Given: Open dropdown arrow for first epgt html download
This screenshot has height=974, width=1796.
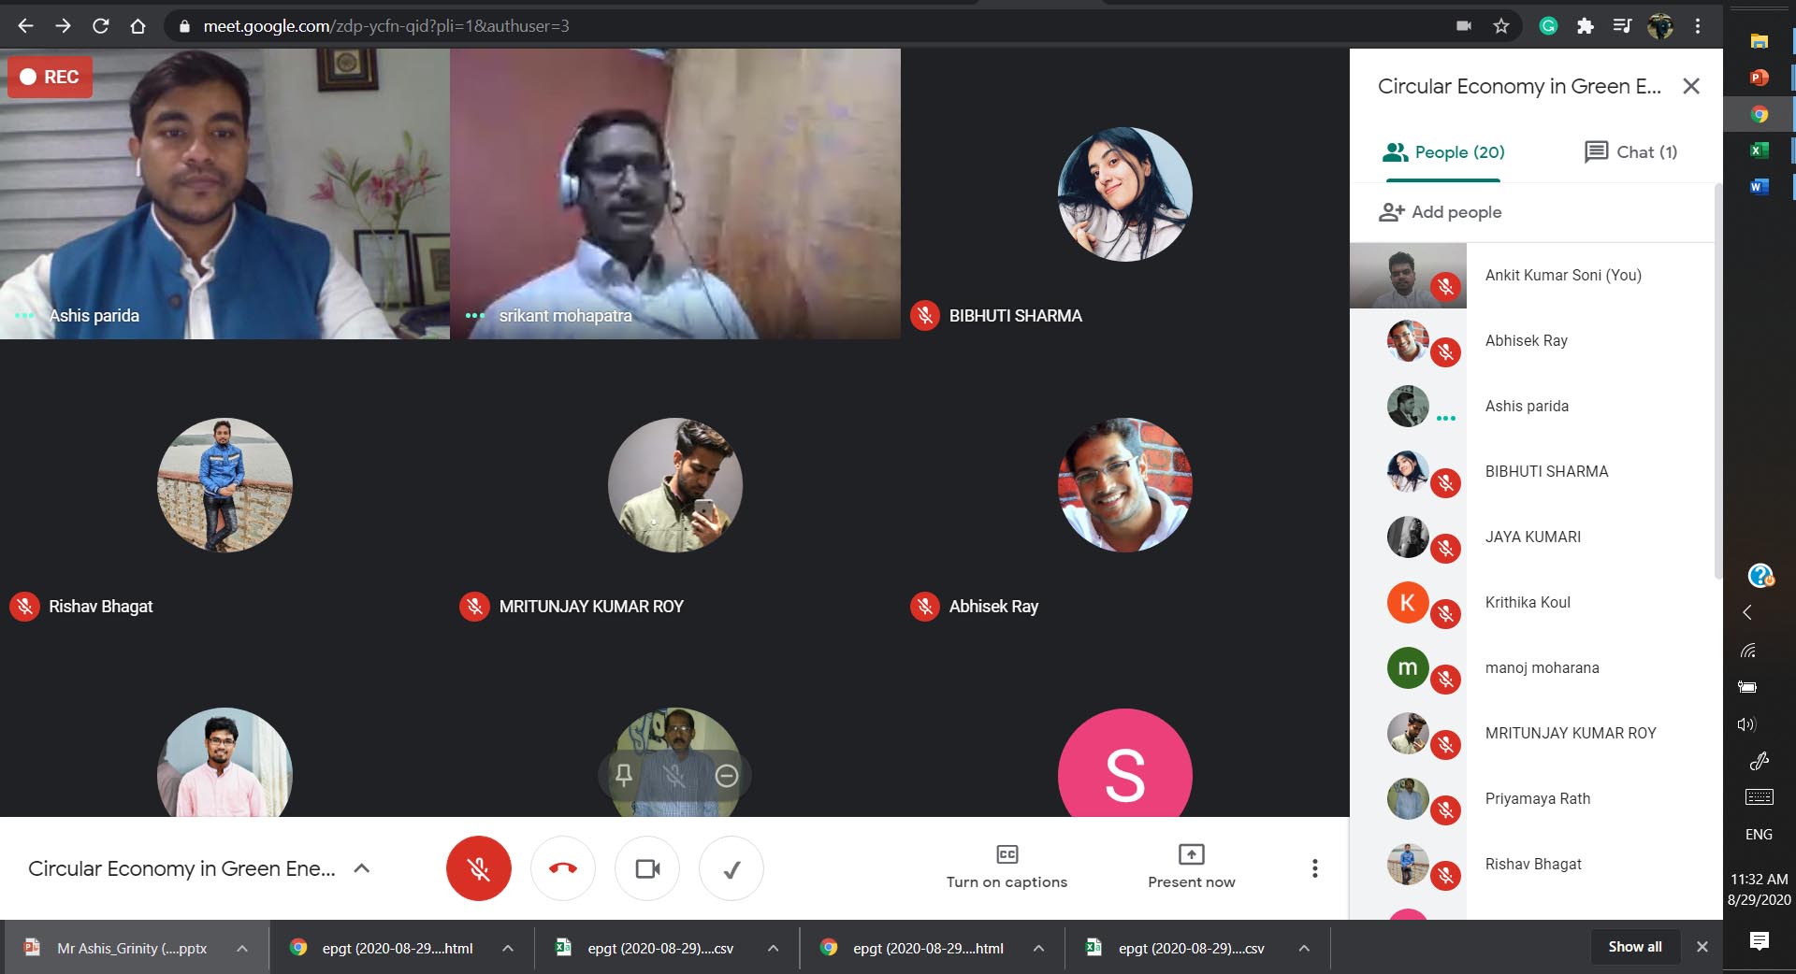Looking at the screenshot, I should click(x=508, y=948).
